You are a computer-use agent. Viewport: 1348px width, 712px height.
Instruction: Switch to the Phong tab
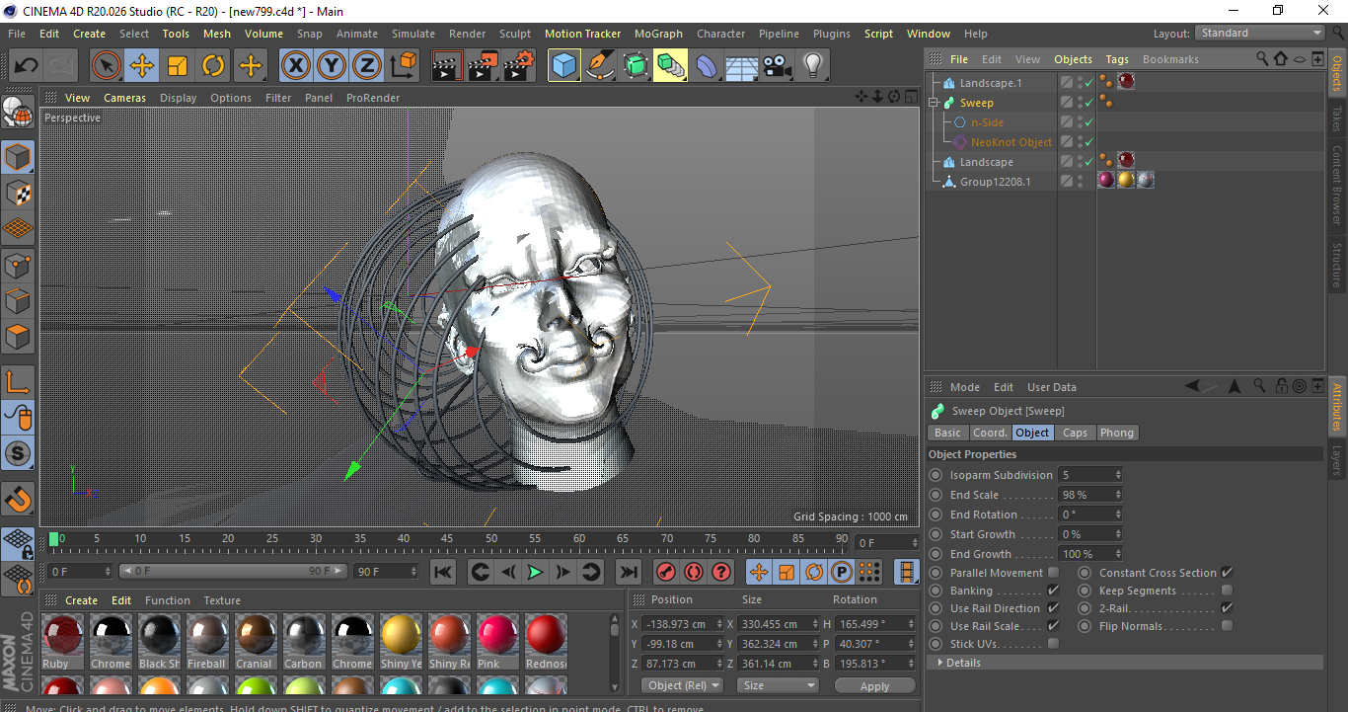click(x=1116, y=433)
